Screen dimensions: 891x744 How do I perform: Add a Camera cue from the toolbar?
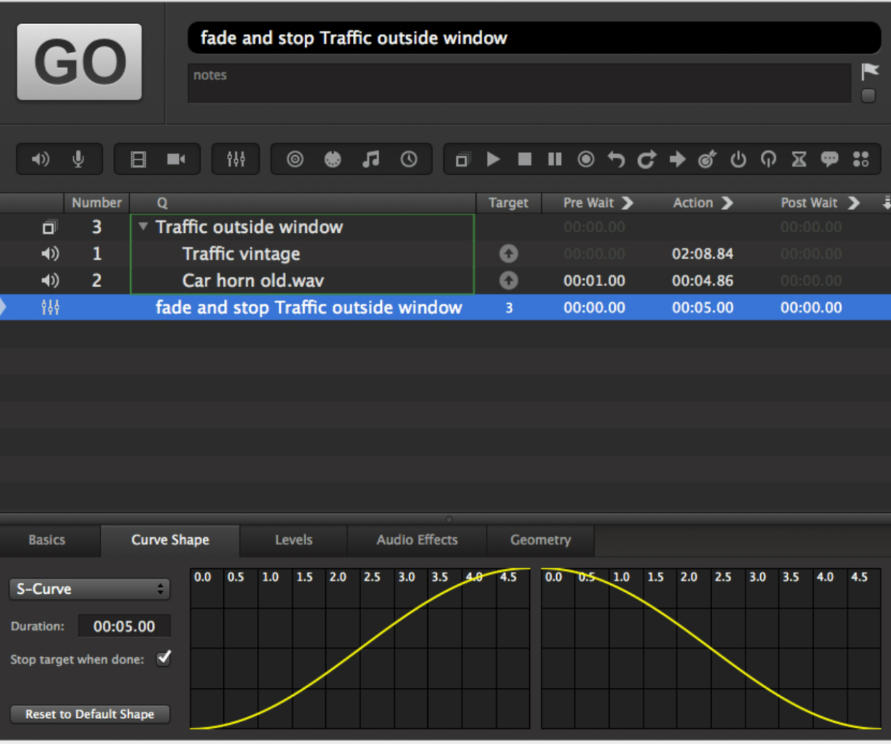(x=176, y=159)
